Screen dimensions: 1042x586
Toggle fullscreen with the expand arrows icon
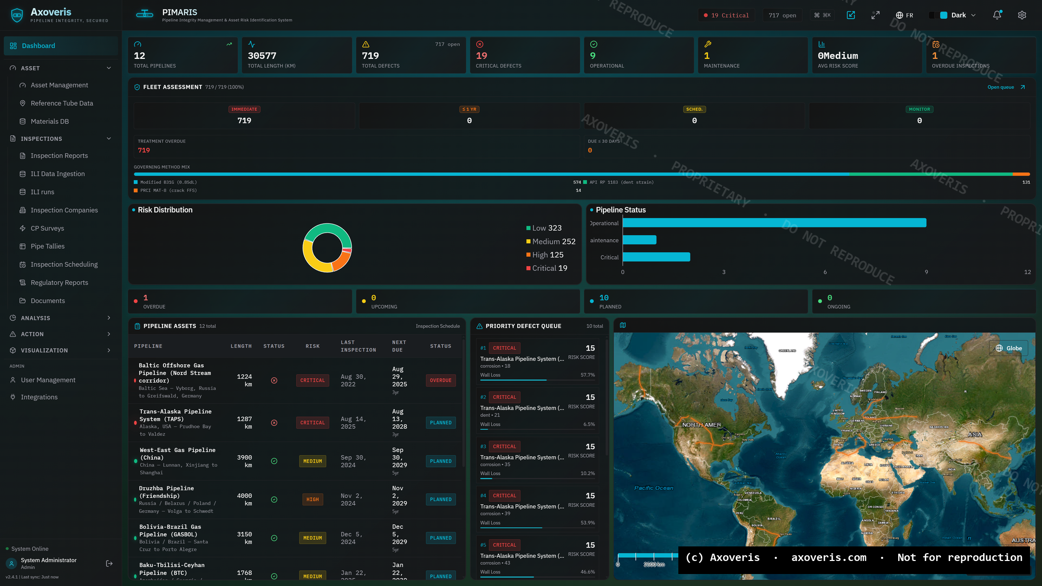pyautogui.click(x=875, y=15)
